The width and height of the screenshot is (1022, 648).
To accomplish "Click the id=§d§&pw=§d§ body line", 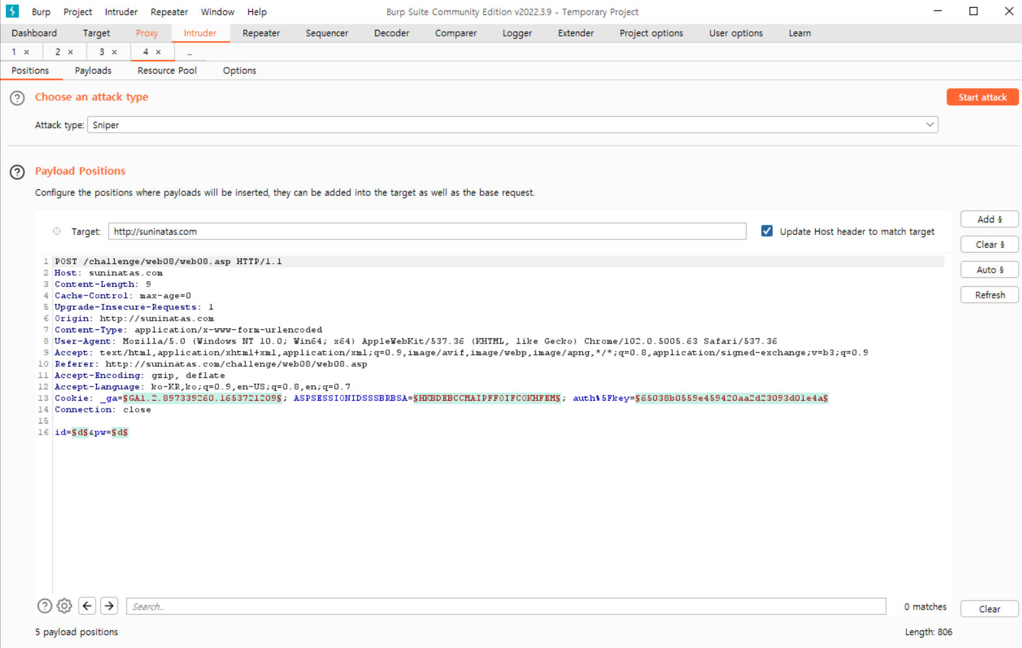I will click(x=91, y=433).
